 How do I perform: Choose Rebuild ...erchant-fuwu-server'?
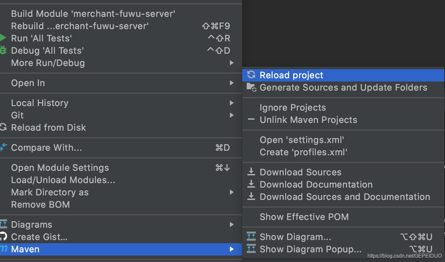(x=121, y=26)
